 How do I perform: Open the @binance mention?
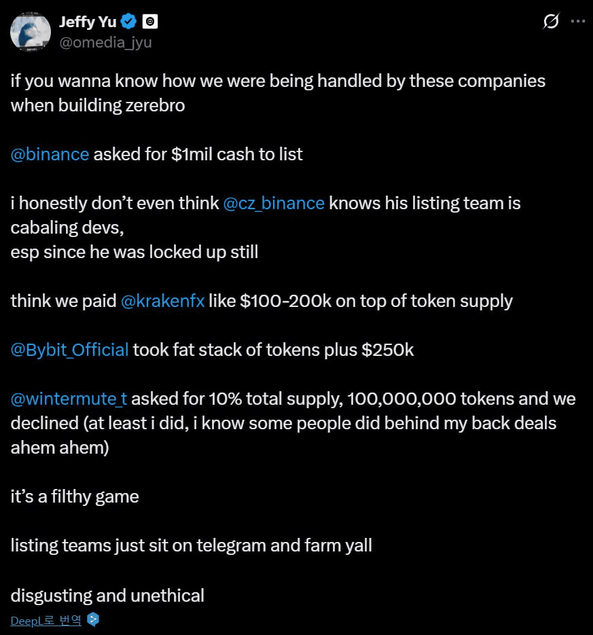(50, 154)
